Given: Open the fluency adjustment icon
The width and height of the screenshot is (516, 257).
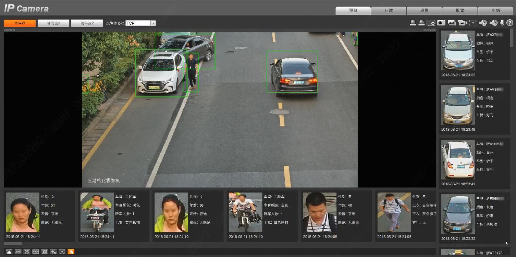Looking at the screenshot, I should coord(44,252).
